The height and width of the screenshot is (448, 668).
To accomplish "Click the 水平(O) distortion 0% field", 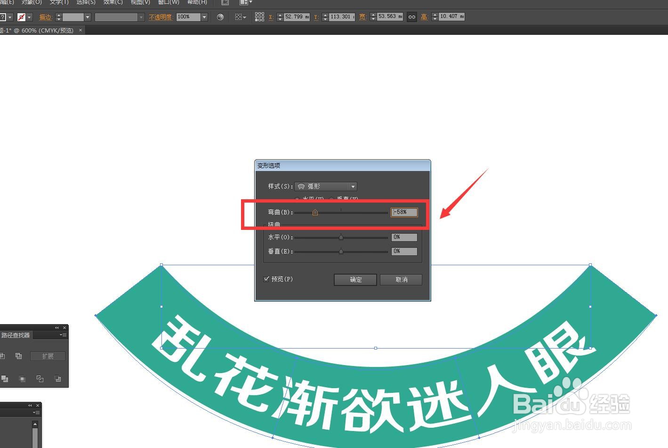I will (404, 237).
